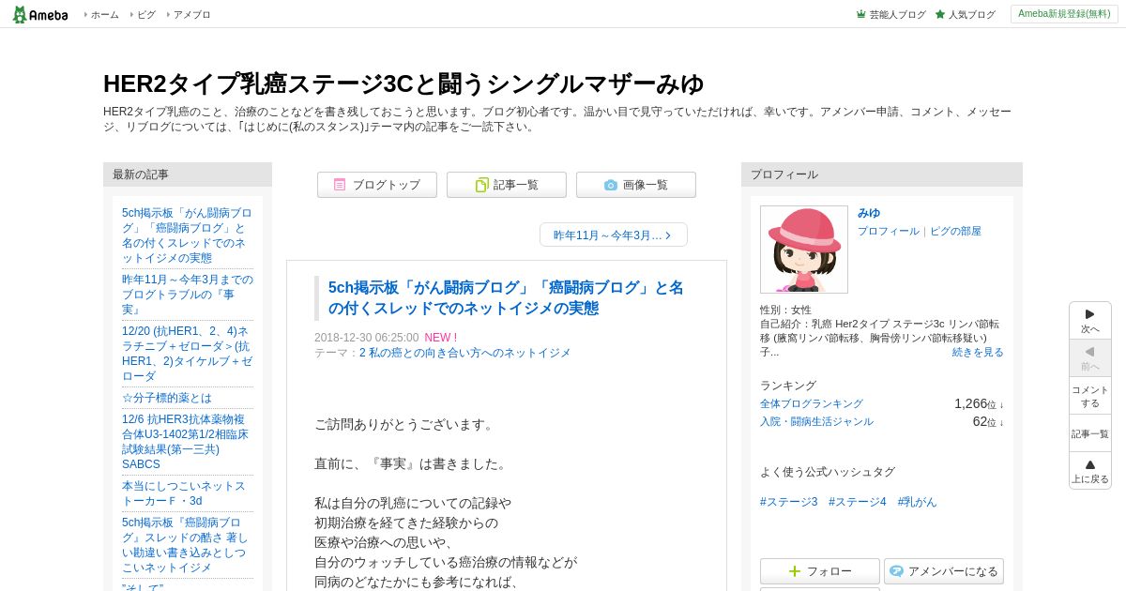The height and width of the screenshot is (591, 1126).
Task: Click 前へ arrow in floating navigation
Action: click(1090, 358)
